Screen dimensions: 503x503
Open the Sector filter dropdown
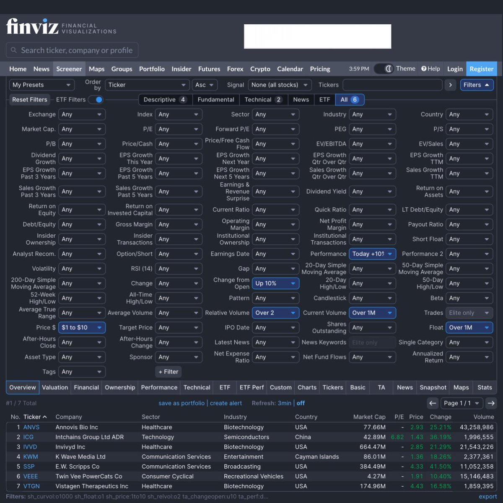(x=275, y=114)
